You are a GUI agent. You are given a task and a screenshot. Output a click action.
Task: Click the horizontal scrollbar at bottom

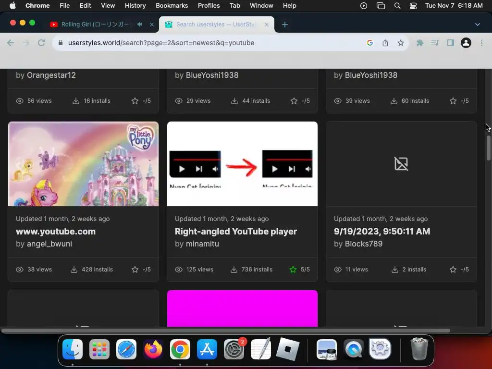point(225,331)
